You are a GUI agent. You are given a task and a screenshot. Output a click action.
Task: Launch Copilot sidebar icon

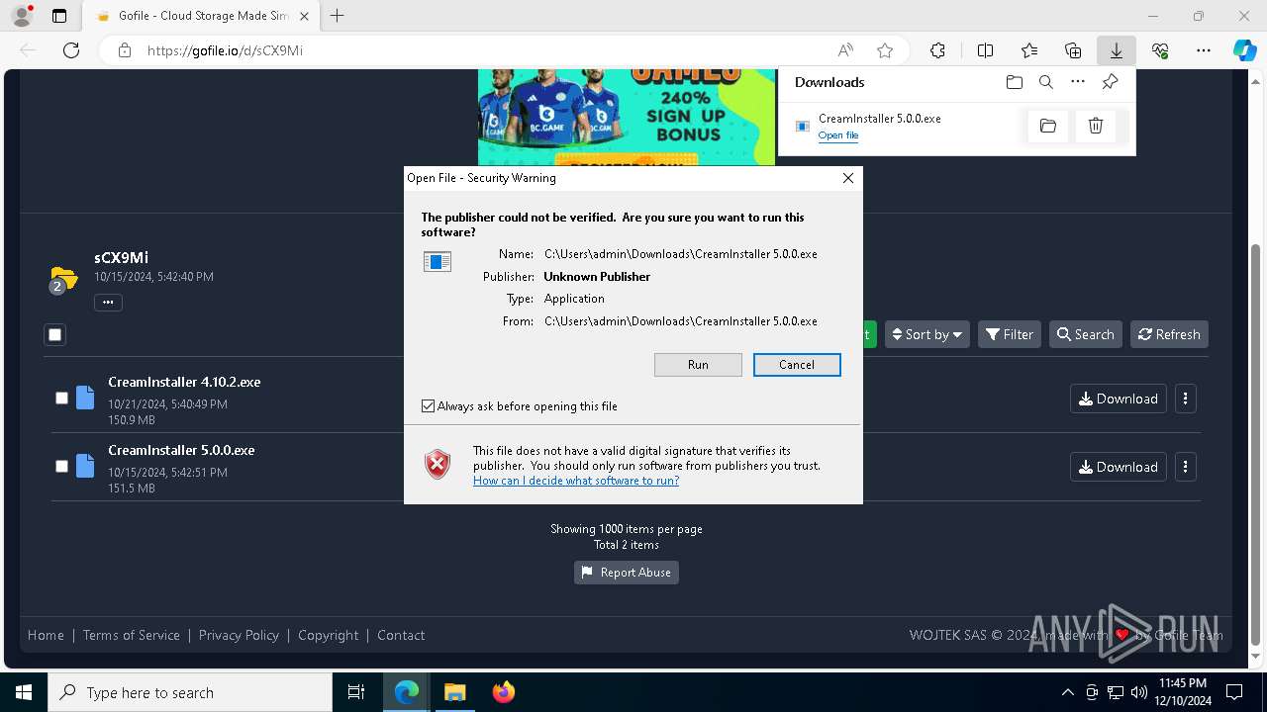(x=1244, y=50)
